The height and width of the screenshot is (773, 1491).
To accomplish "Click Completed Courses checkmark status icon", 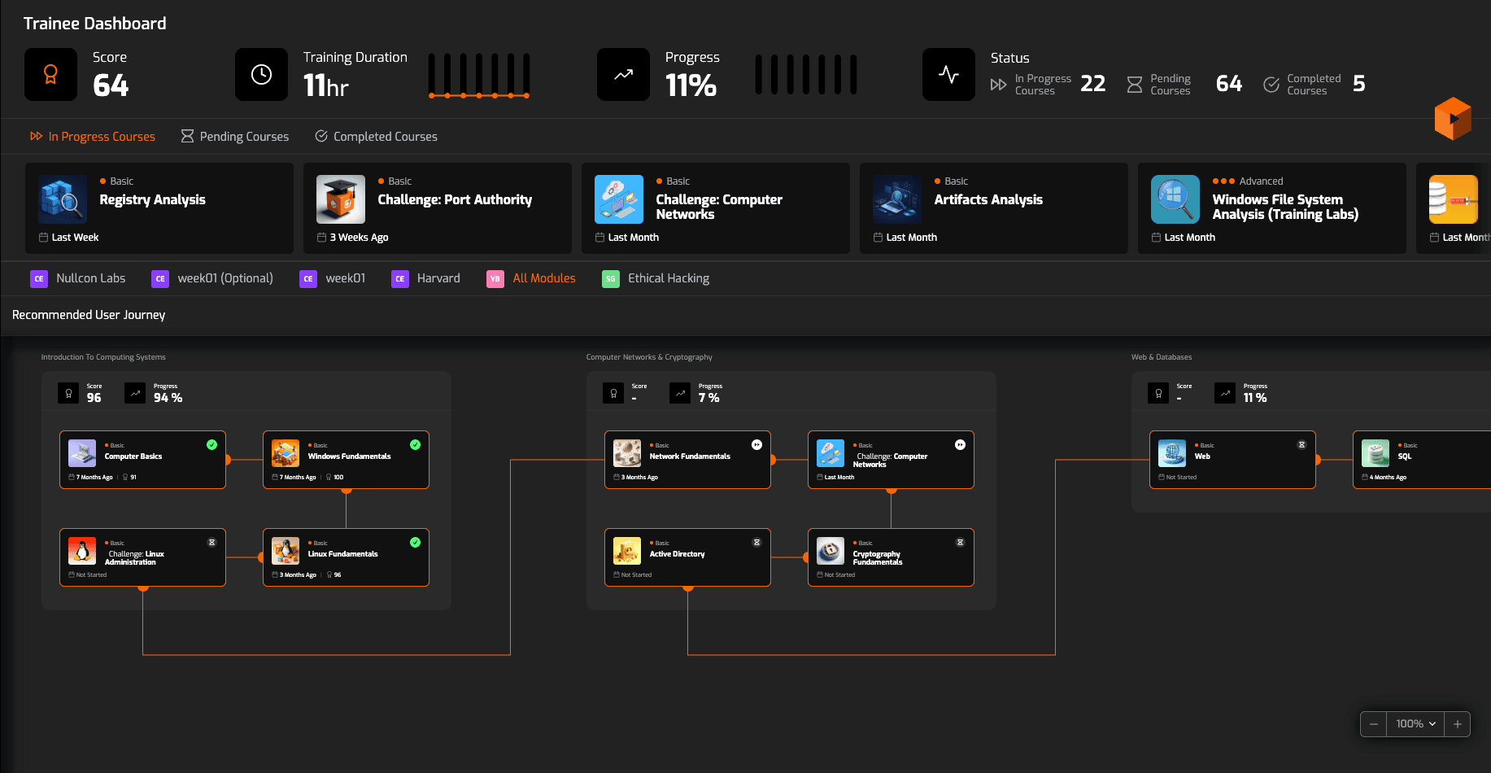I will [x=1271, y=85].
